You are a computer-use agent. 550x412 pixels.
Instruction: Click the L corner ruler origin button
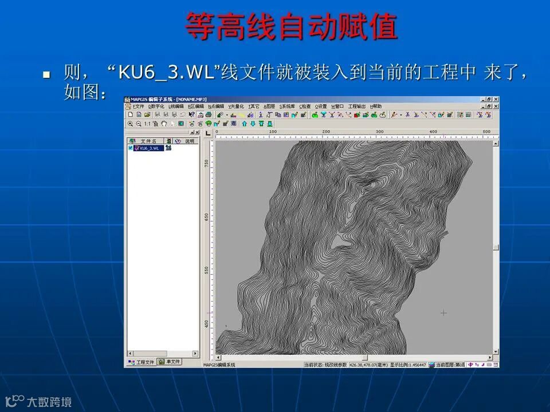point(208,133)
